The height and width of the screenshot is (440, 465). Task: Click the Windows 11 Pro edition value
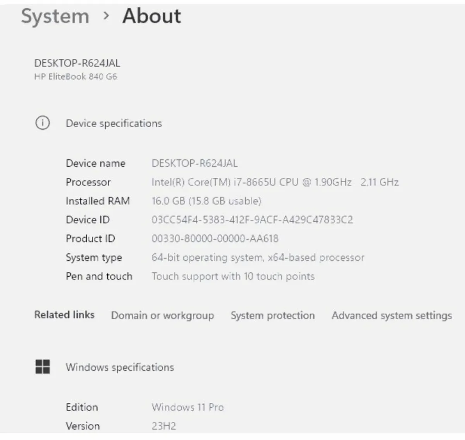click(188, 407)
